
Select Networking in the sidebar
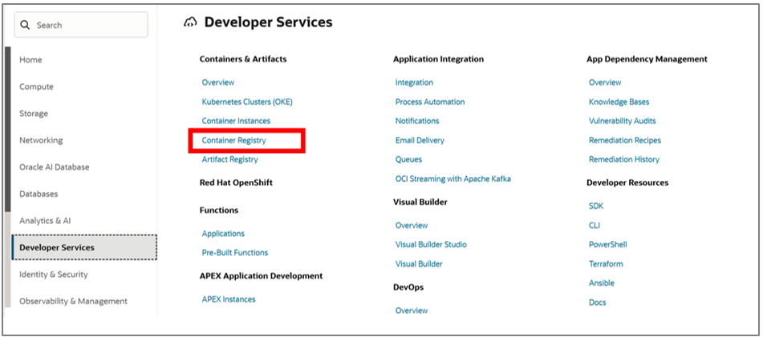click(x=41, y=140)
